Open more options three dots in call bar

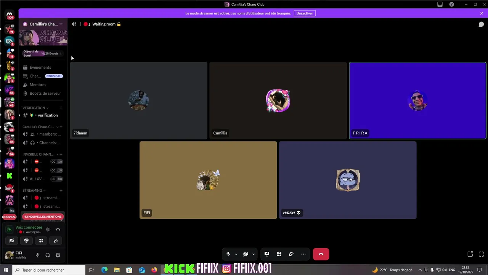click(x=303, y=254)
